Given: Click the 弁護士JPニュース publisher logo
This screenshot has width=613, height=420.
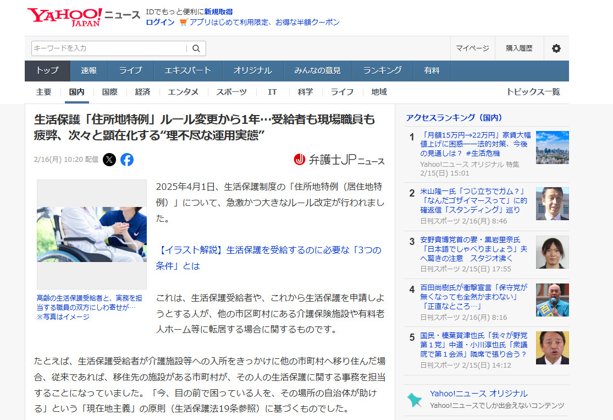Looking at the screenshot, I should point(339,160).
